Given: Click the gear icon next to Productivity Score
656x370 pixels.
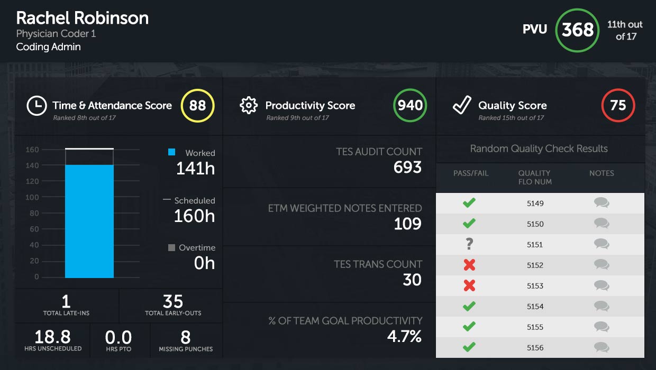Looking at the screenshot, I should pyautogui.click(x=248, y=105).
